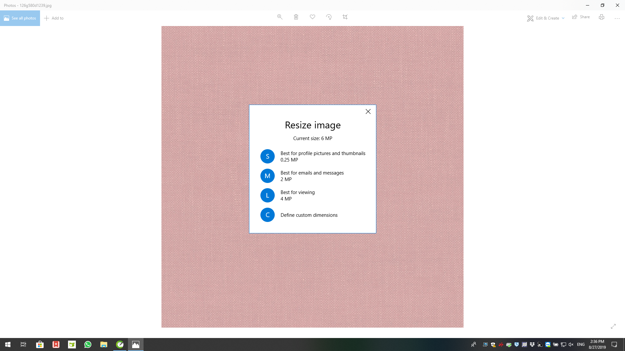Screen dimensions: 625x351
Task: Expand Edit & Create dropdown menu
Action: [x=546, y=18]
